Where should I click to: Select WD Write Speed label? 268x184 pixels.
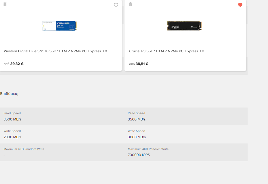point(12,131)
